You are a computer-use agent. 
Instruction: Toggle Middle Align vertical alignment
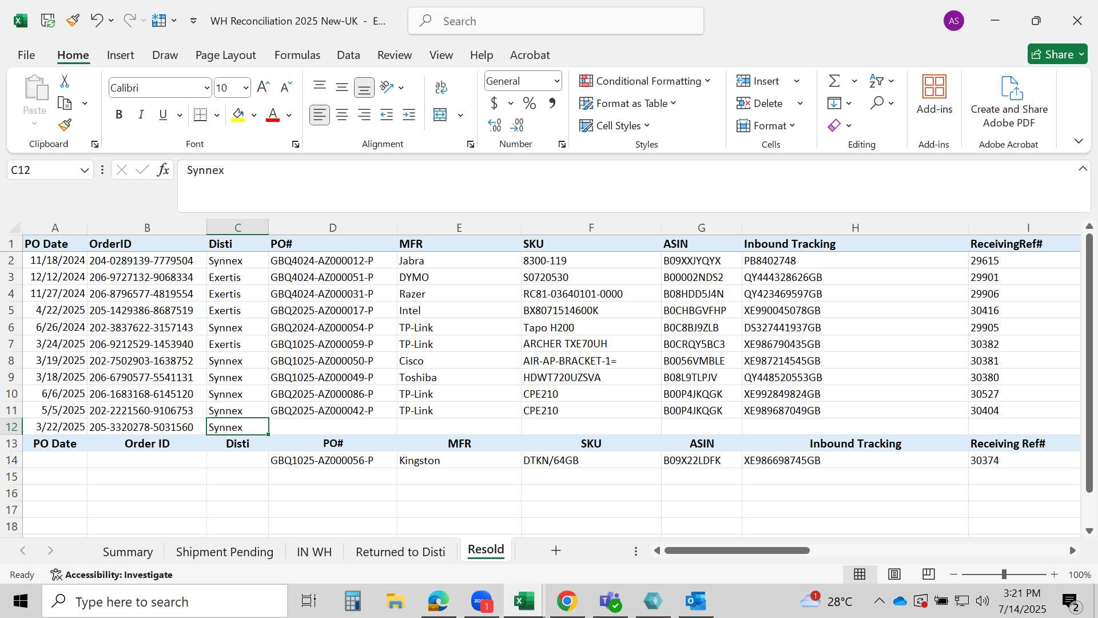(x=342, y=87)
